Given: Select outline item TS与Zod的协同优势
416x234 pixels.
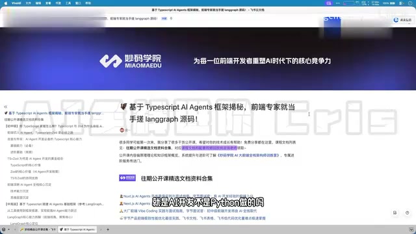Looking at the screenshot, I should click(24, 178).
